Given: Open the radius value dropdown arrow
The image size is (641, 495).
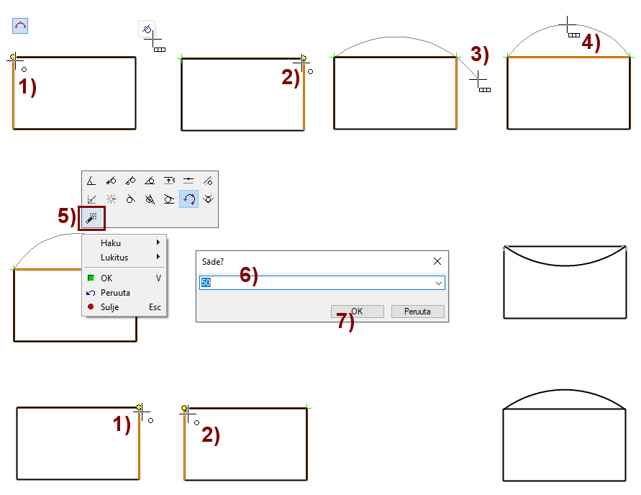Looking at the screenshot, I should (439, 283).
